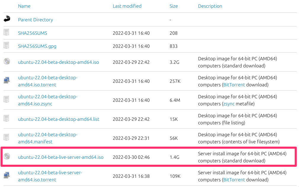Open the SHA256SUMS file link
299x187 pixels.
[33, 33]
